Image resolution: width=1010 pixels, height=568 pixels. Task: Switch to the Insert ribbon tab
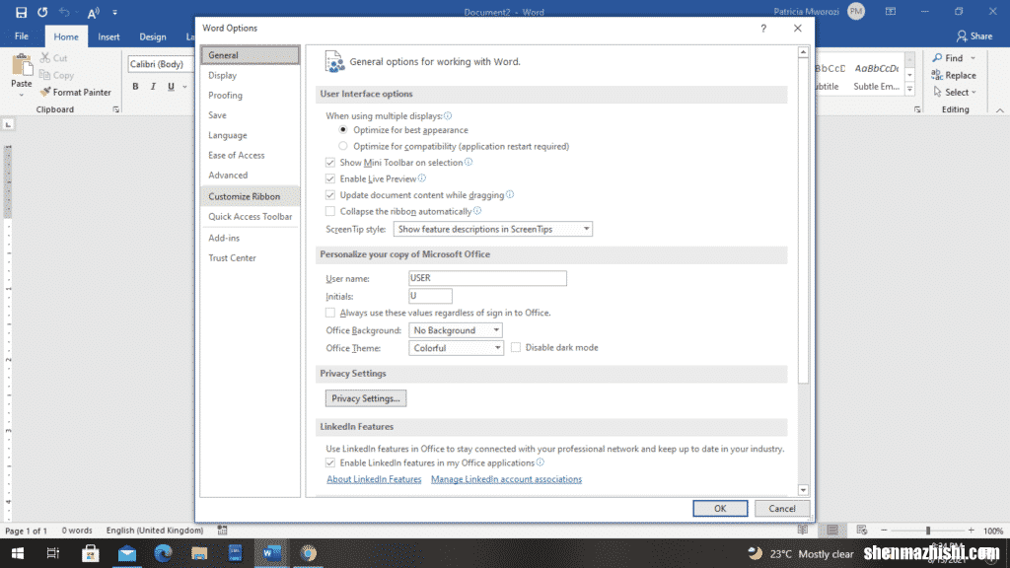click(108, 36)
